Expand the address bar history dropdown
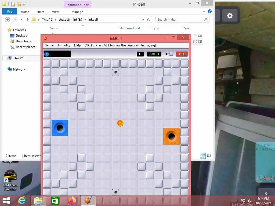This screenshot has width=275, height=206. [x=143, y=20]
